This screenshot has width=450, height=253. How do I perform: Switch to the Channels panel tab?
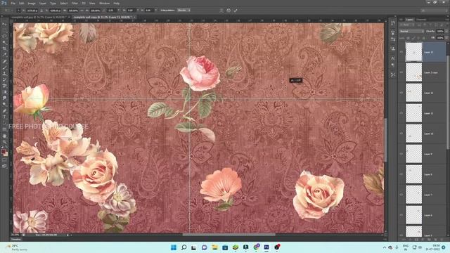pos(421,20)
